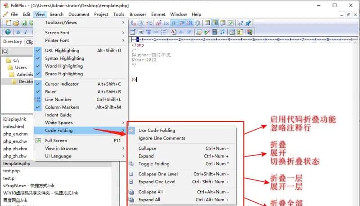
Task: Open the [C:] drive dropdown
Action: [x=17, y=51]
